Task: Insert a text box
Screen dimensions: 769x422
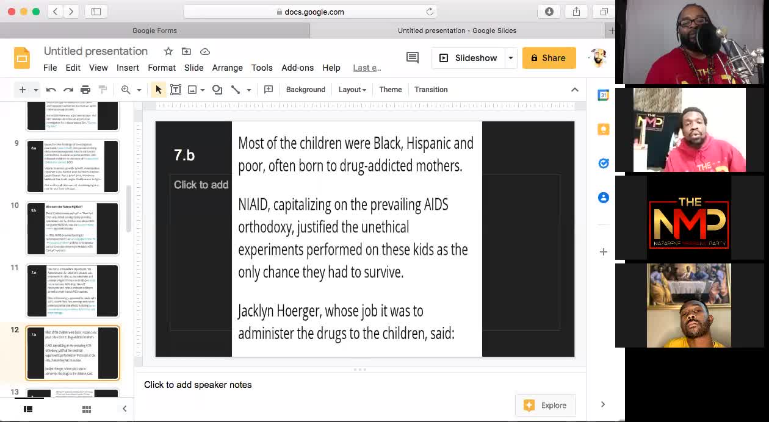Action: [x=176, y=90]
